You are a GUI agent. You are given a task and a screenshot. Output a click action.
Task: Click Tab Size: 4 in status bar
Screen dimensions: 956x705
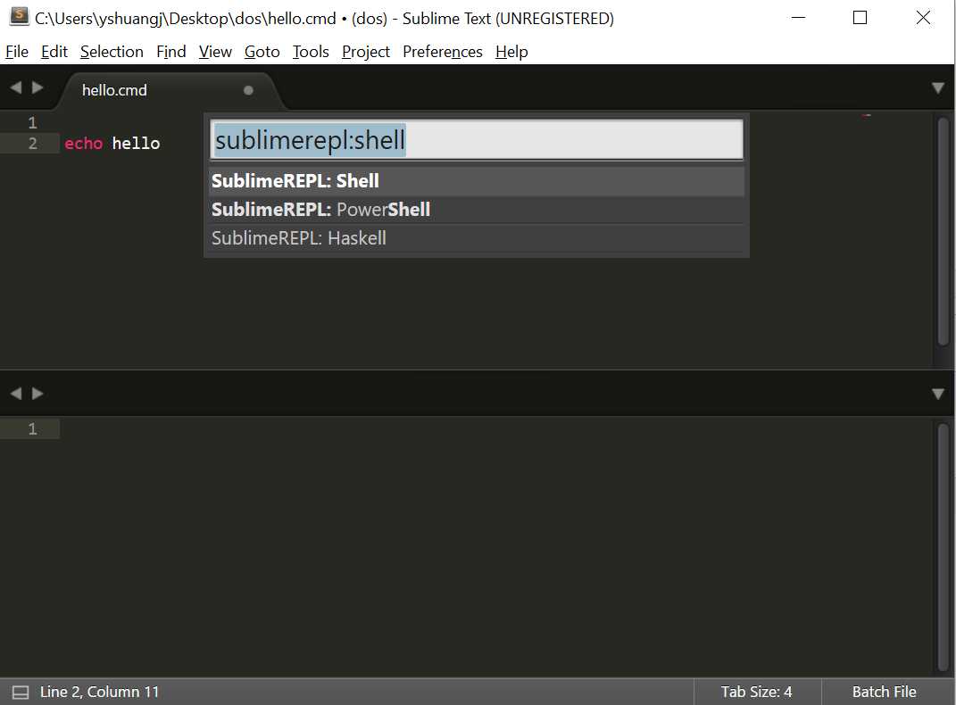pos(756,693)
